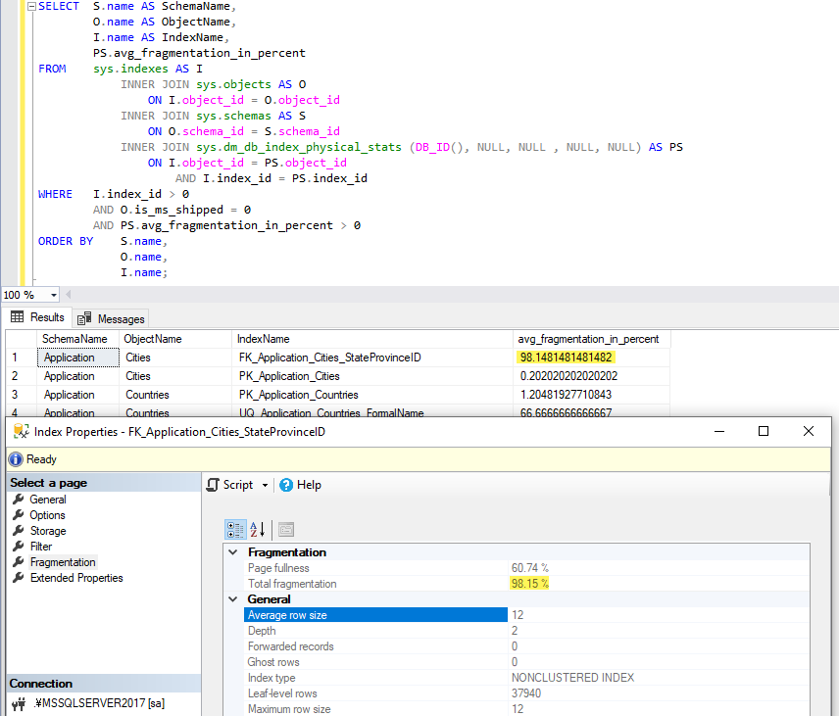Select the Options page
The image size is (839, 716).
click(x=47, y=515)
